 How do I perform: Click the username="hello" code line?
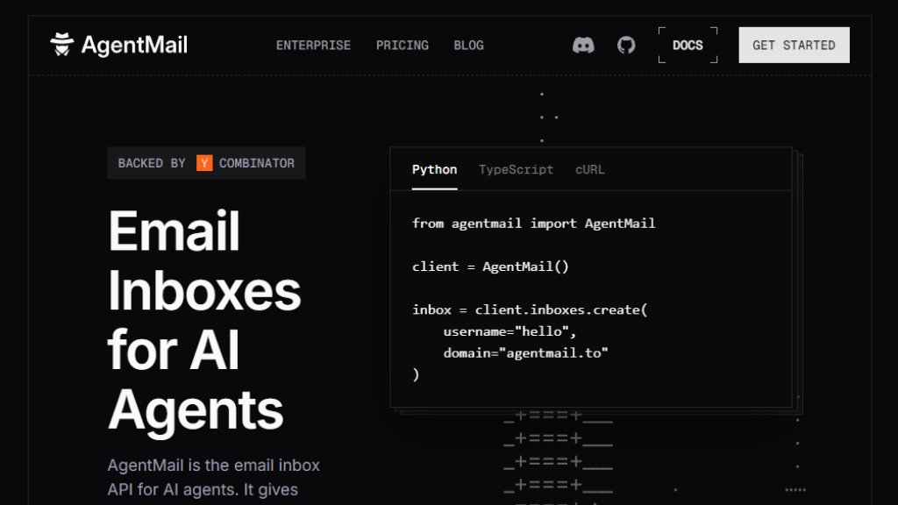point(510,331)
